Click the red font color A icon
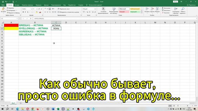198x111 pixels. pos(40,12)
